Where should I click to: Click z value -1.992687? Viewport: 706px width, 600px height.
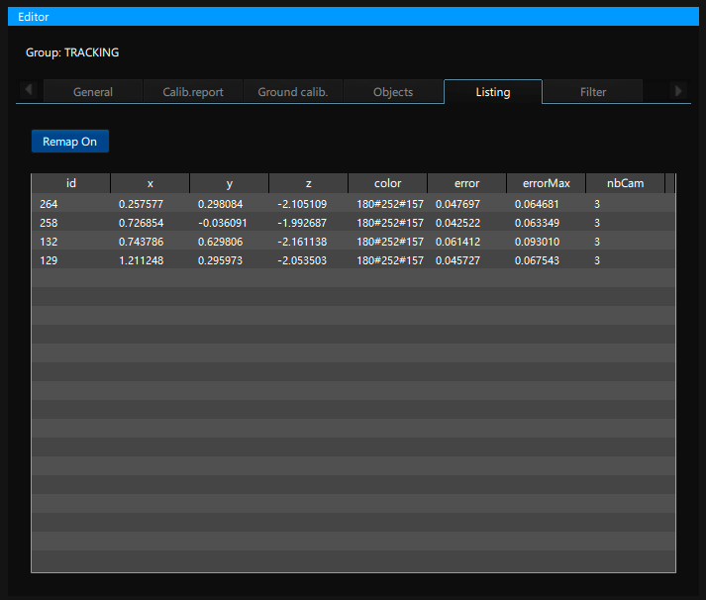pyautogui.click(x=302, y=223)
